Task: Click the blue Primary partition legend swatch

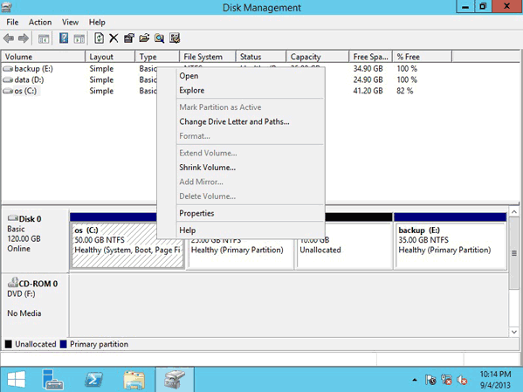Action: point(64,344)
